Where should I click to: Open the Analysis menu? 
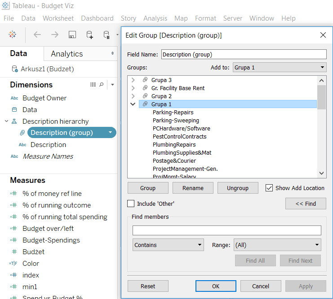tap(155, 18)
